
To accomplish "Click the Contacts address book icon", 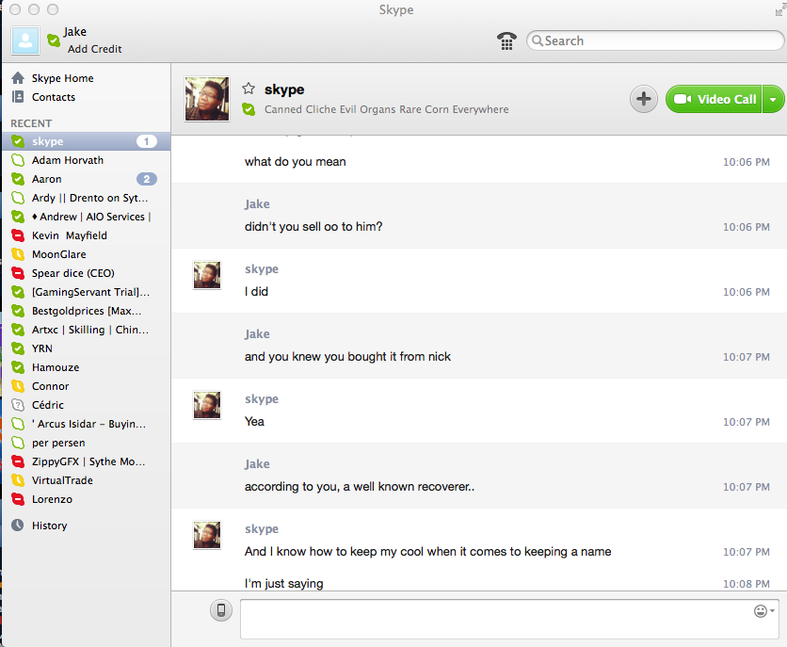I will pyautogui.click(x=18, y=96).
